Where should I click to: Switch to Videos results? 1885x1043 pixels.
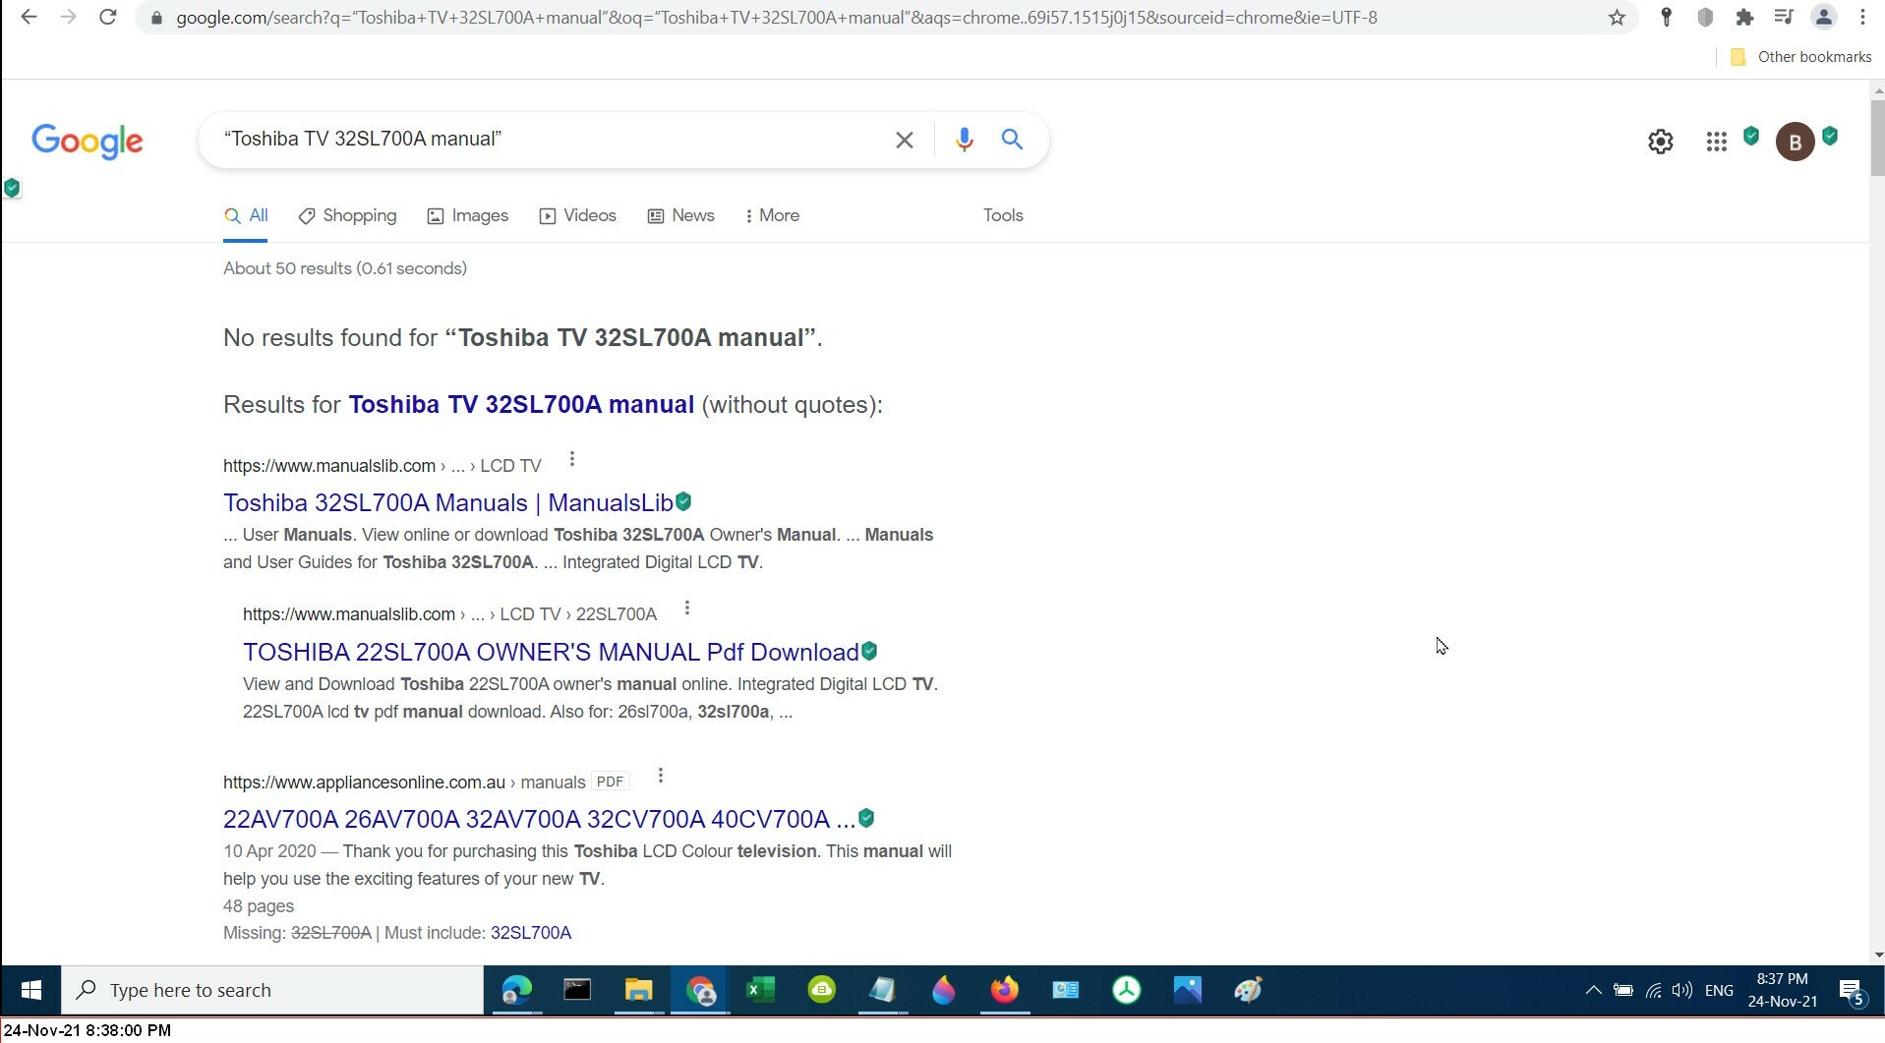(x=578, y=215)
